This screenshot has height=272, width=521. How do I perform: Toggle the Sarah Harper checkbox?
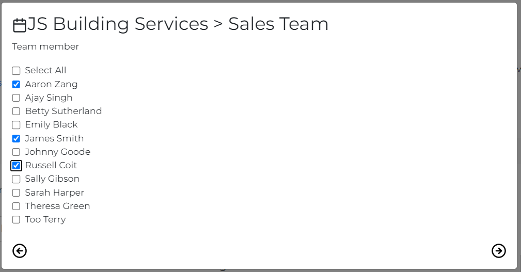16,193
